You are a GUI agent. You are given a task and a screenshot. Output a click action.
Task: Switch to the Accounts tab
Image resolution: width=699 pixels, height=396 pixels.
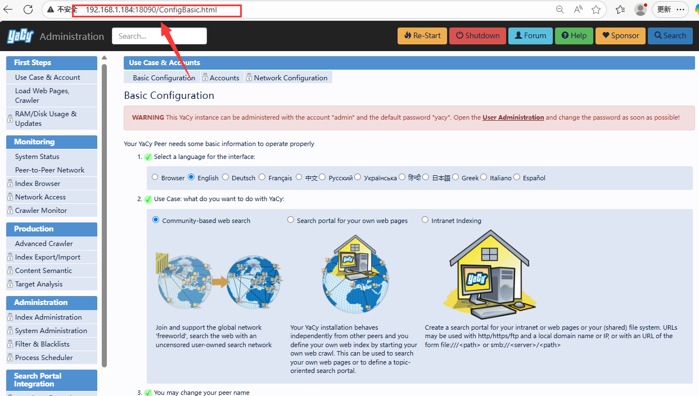pyautogui.click(x=222, y=78)
